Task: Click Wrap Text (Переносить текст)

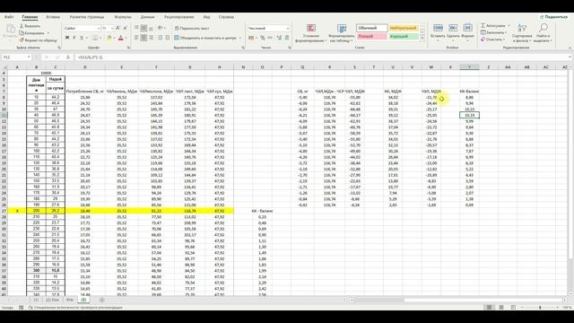Action: coord(192,28)
